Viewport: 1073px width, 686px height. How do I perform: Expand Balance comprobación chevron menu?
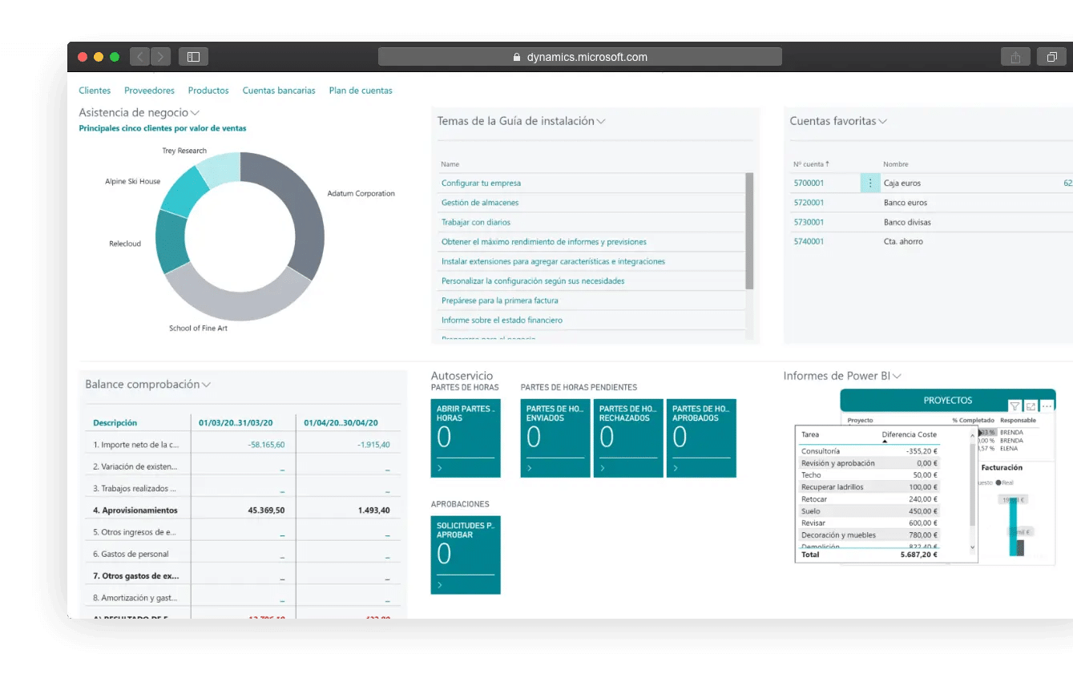click(x=207, y=385)
